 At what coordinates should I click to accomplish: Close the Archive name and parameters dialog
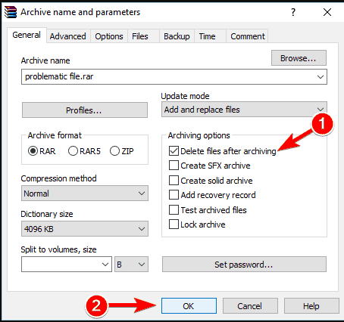click(x=327, y=12)
